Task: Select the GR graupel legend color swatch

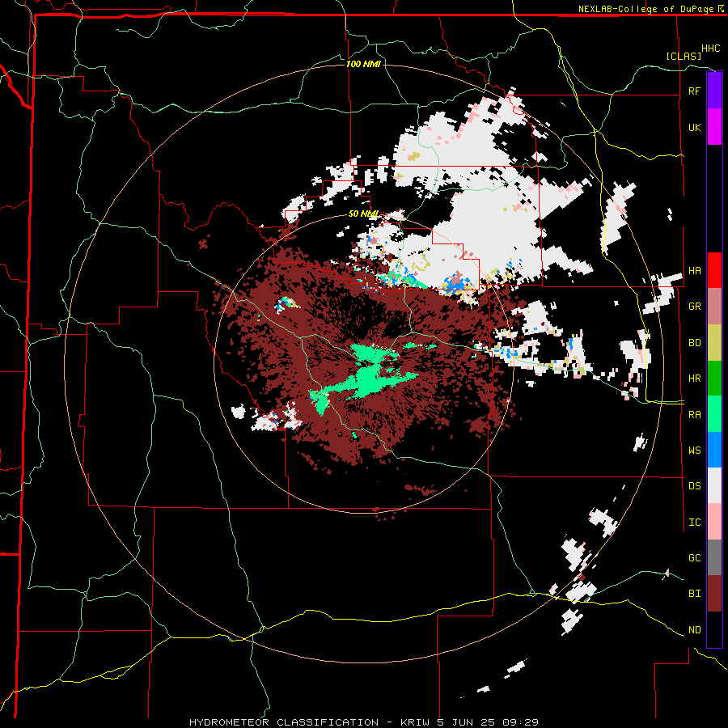Action: coord(714,306)
